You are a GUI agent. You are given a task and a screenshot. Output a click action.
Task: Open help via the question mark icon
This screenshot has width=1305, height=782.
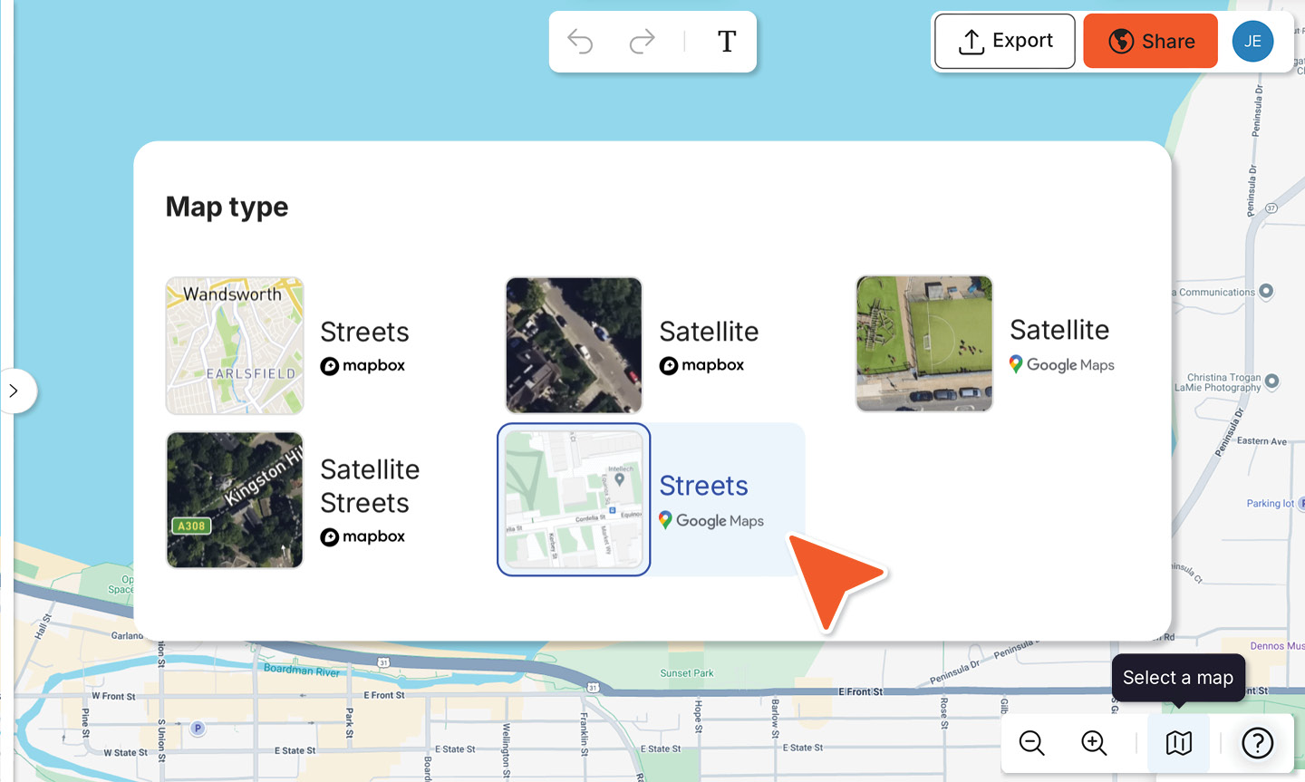click(x=1258, y=743)
